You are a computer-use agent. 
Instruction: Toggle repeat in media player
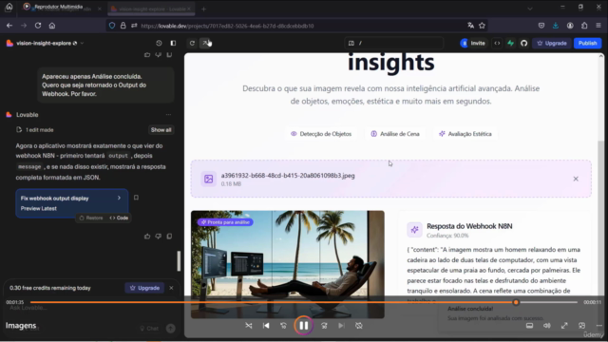(359, 326)
